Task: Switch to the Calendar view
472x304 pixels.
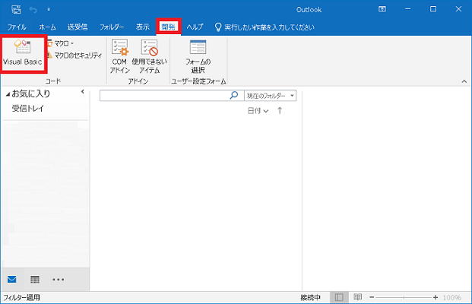Action: (x=35, y=280)
